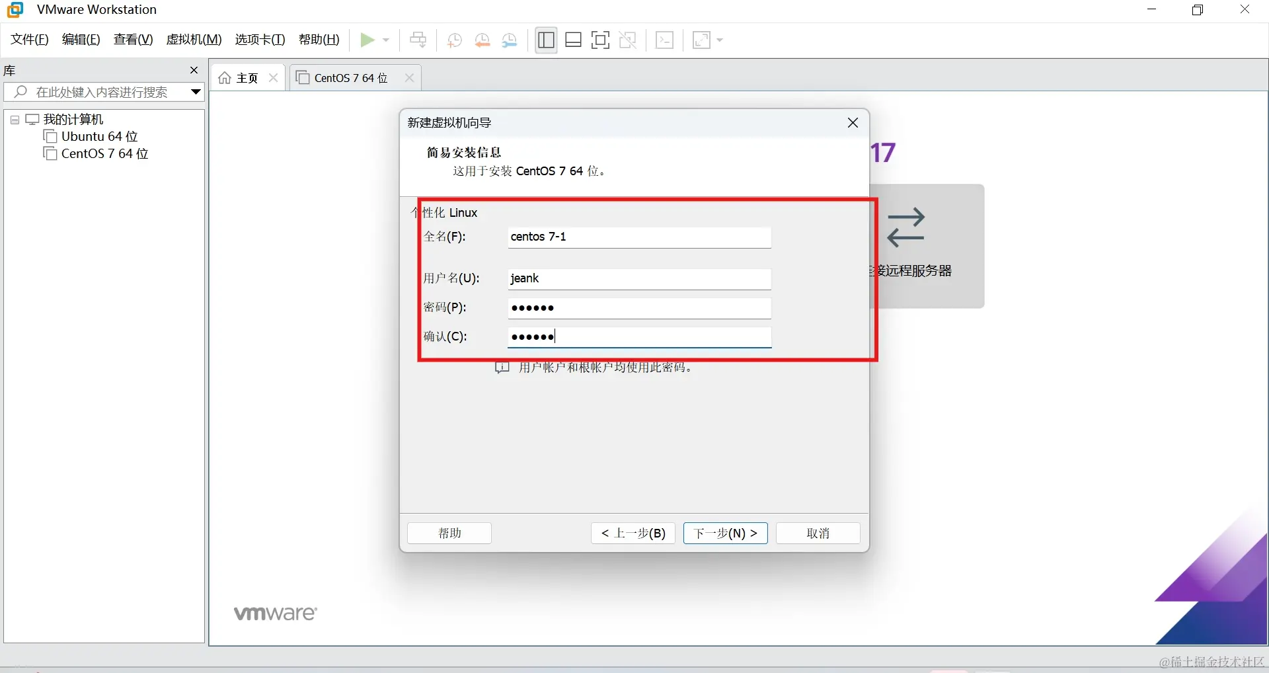Toggle the library sidebar view icon

546,40
